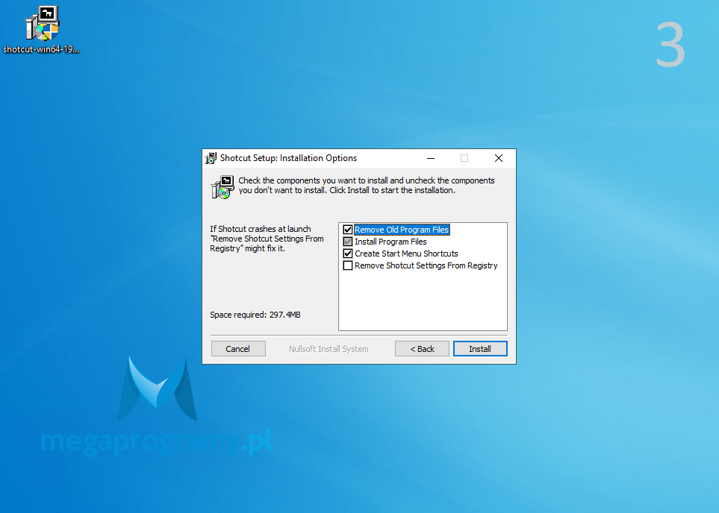Start installation with the Install button
The image size is (719, 513).
480,348
